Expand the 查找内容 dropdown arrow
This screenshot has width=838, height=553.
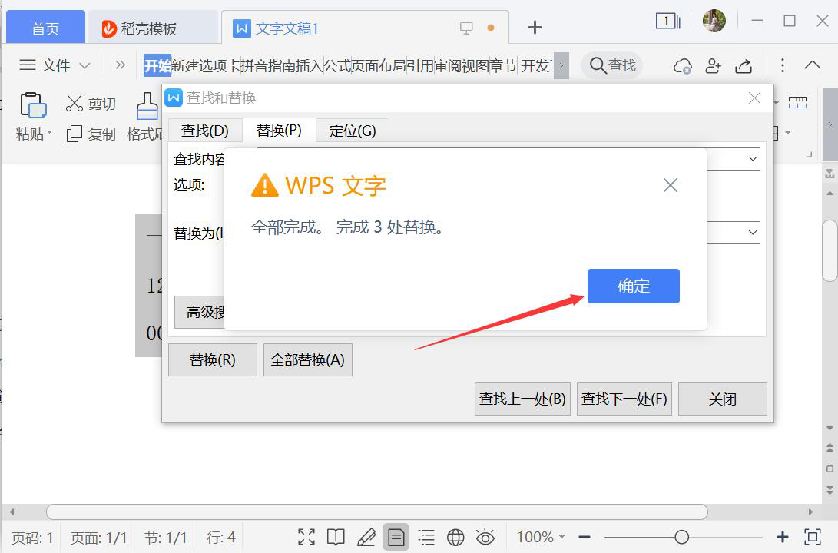click(753, 159)
